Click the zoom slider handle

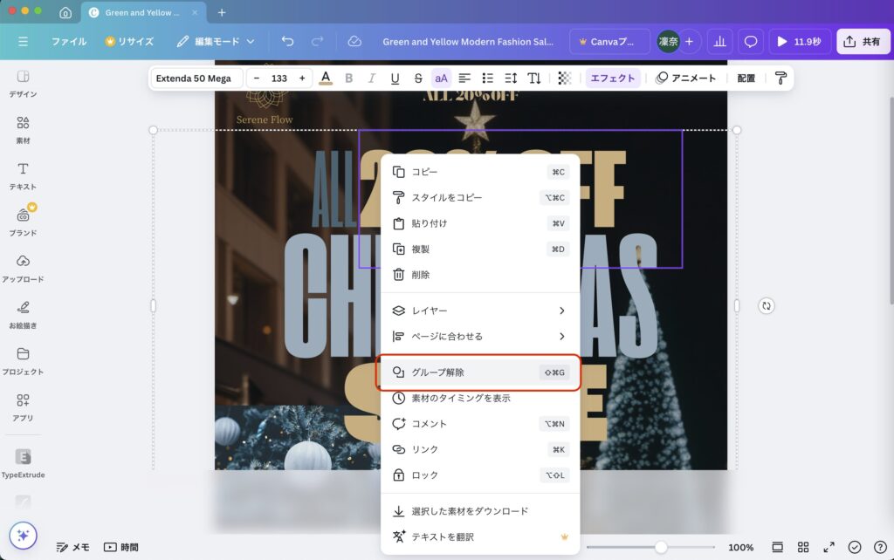[661, 548]
